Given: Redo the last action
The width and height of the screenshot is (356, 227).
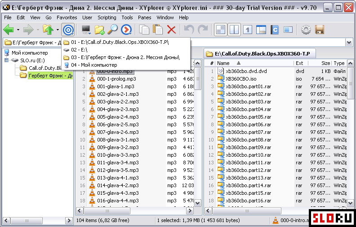Looking at the screenshot, I should (x=203, y=30).
